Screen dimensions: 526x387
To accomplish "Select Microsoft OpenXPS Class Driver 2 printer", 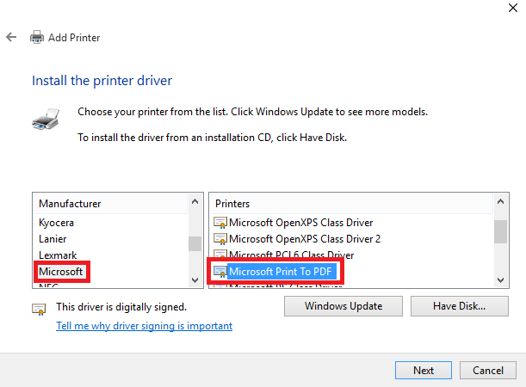I will [x=305, y=239].
